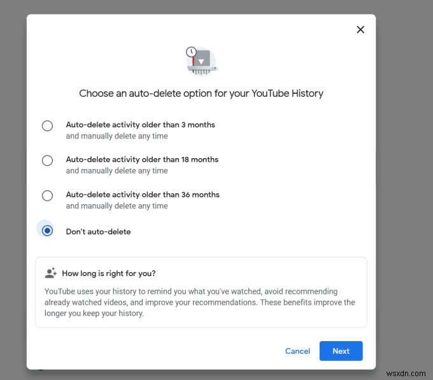Close the auto-delete dialog with the X

[360, 29]
